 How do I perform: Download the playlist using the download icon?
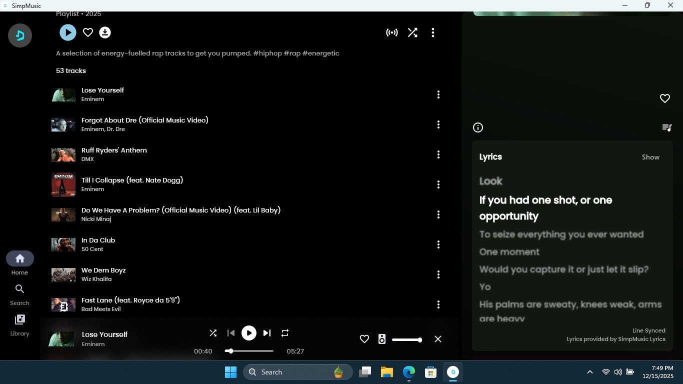point(105,32)
